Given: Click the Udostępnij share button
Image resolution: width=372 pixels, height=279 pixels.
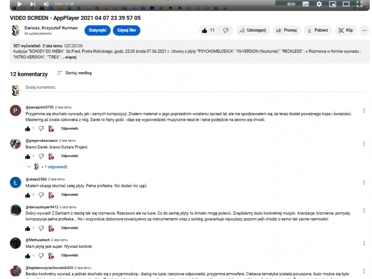Looking at the screenshot, I should coord(252,30).
